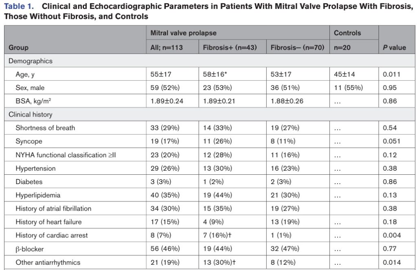
Task: Click the 'All; n=113' subheader cell
Action: 167,48
